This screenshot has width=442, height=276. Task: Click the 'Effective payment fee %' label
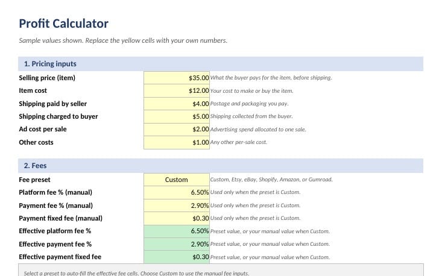[55, 244]
